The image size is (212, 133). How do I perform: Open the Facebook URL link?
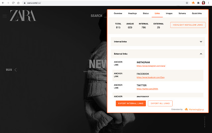150,77
